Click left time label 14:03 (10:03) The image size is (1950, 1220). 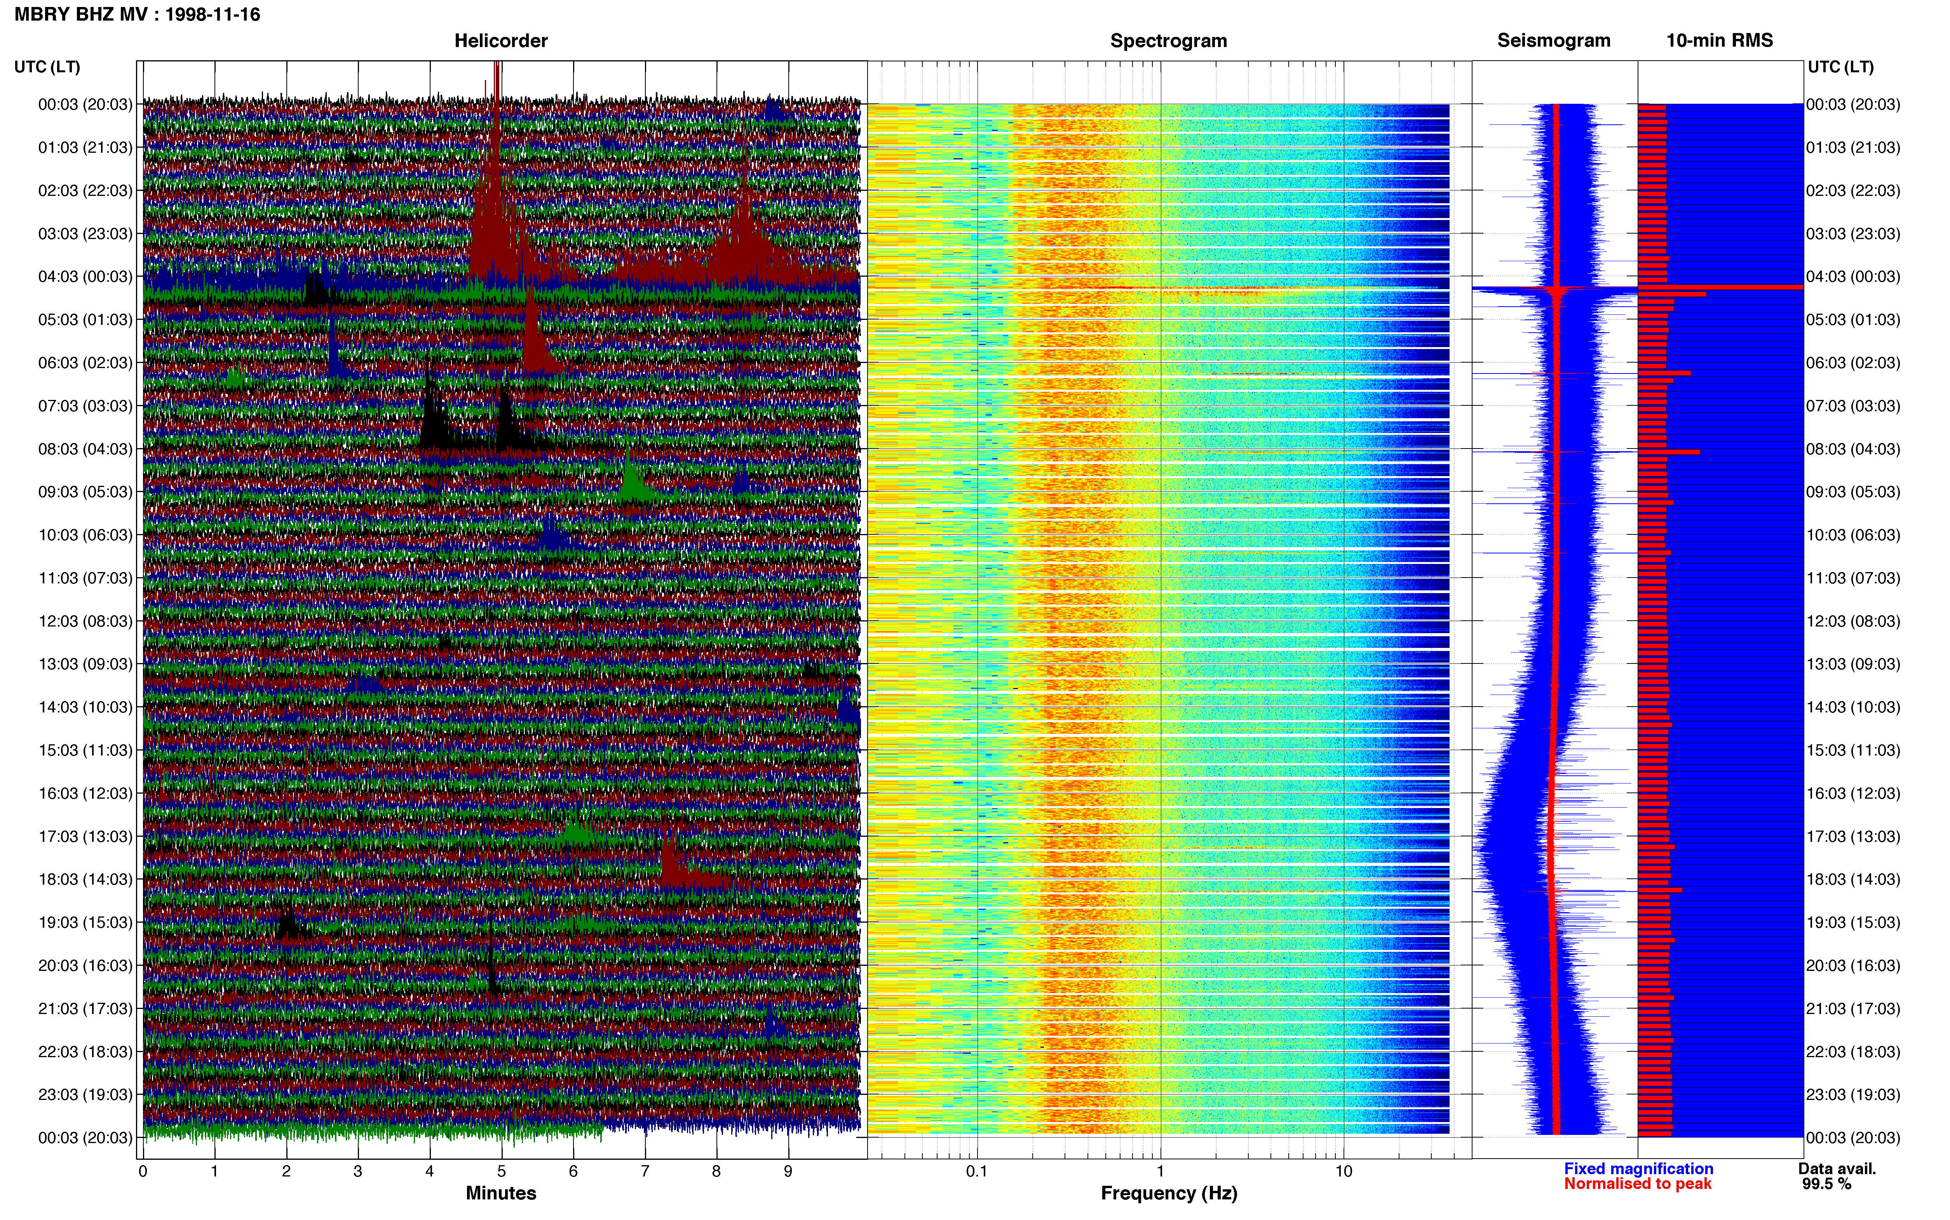tap(85, 708)
